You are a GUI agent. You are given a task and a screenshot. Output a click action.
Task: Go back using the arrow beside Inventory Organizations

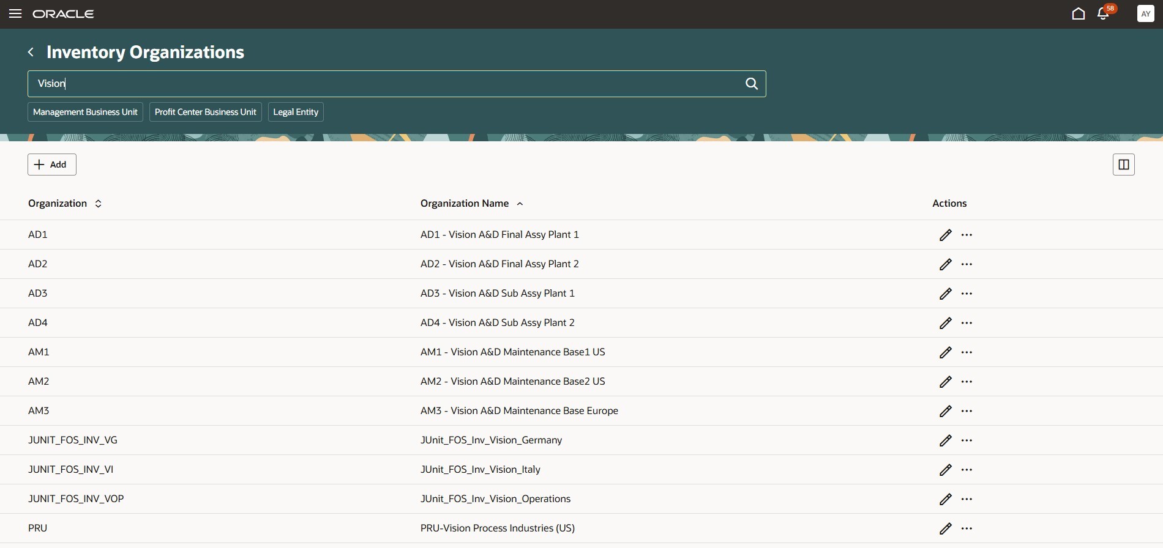click(31, 52)
